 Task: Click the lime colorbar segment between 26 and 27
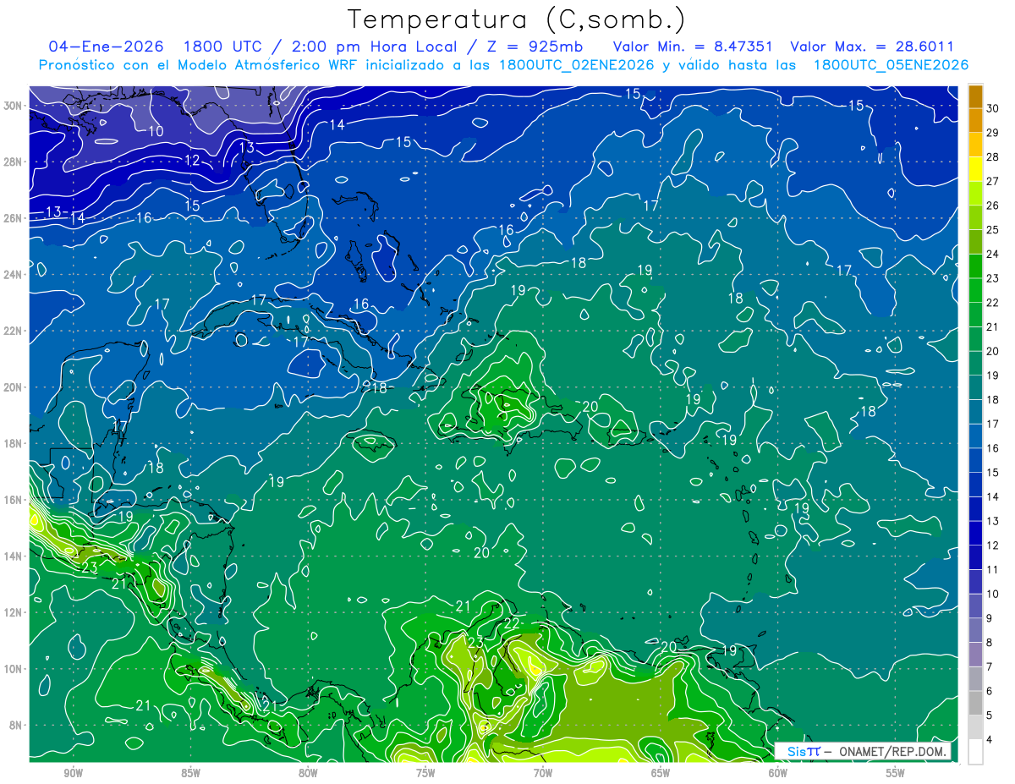point(975,193)
